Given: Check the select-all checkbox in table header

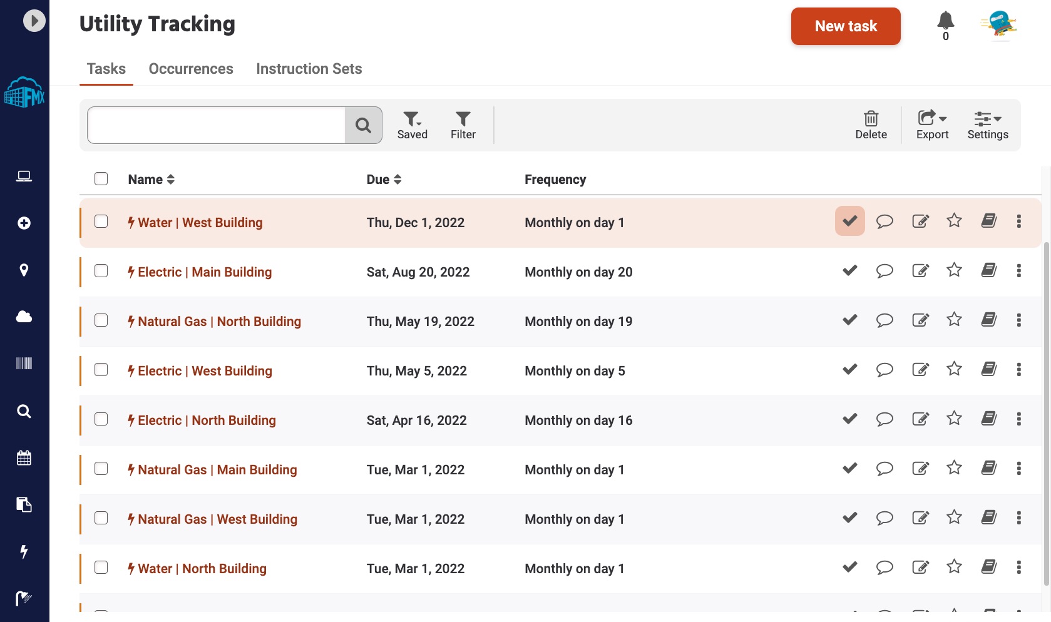Looking at the screenshot, I should coord(101,179).
